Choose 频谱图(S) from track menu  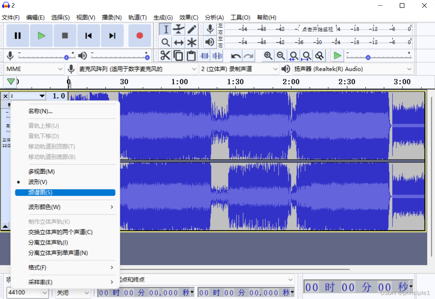[65, 192]
